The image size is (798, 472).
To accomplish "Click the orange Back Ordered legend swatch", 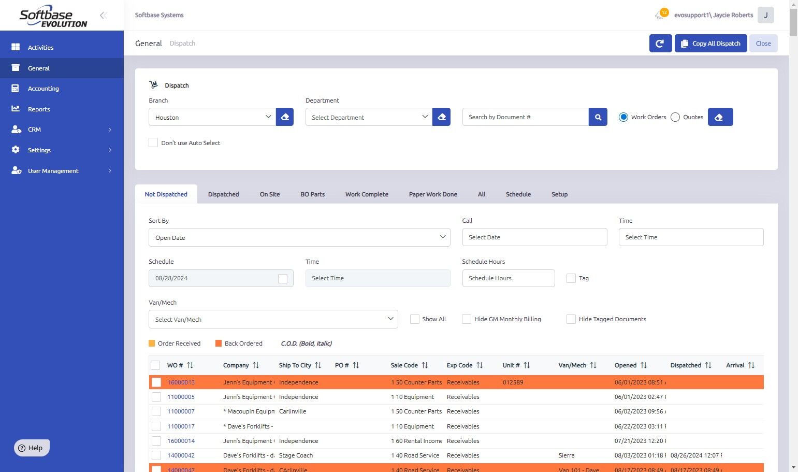I will (x=219, y=344).
